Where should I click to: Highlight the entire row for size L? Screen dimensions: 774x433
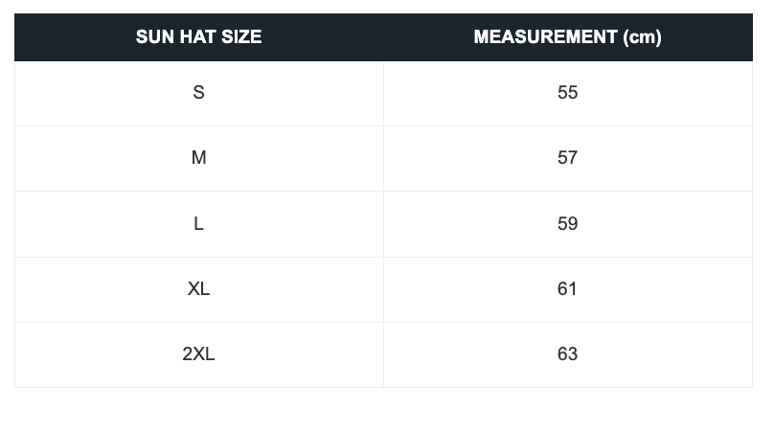pos(383,224)
